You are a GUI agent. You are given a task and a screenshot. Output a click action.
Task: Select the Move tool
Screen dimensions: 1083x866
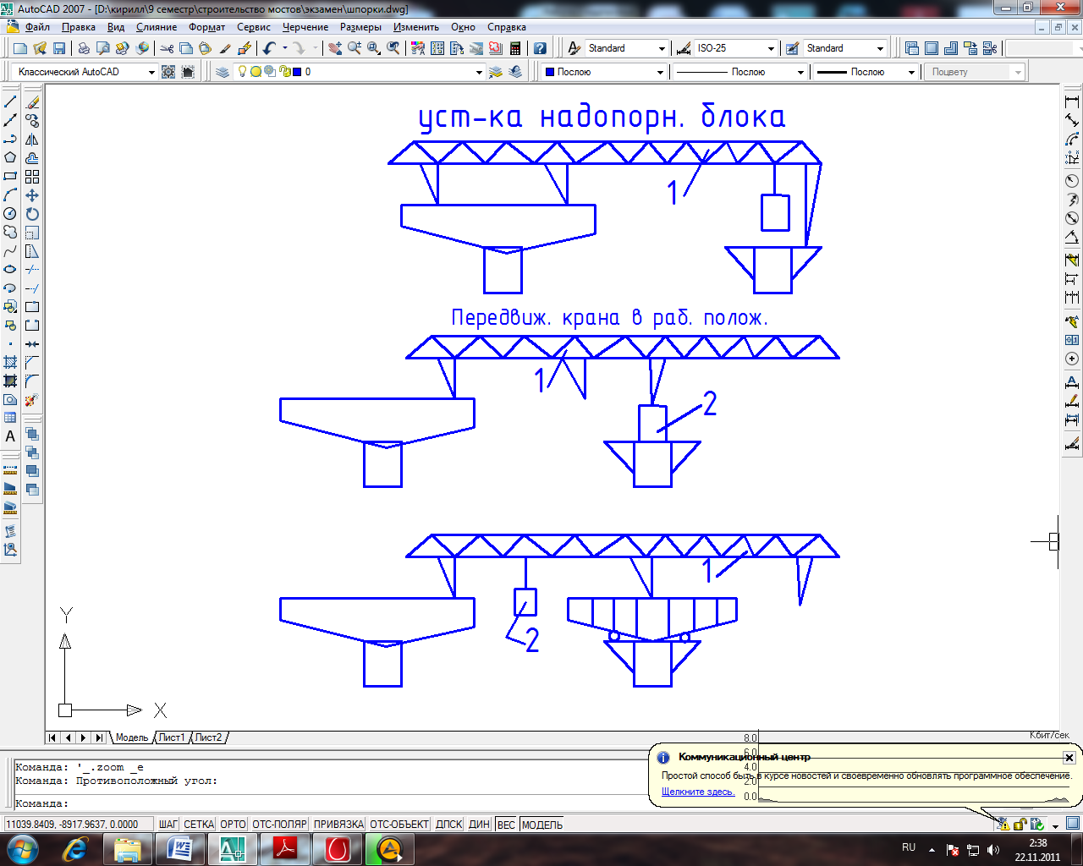click(32, 195)
